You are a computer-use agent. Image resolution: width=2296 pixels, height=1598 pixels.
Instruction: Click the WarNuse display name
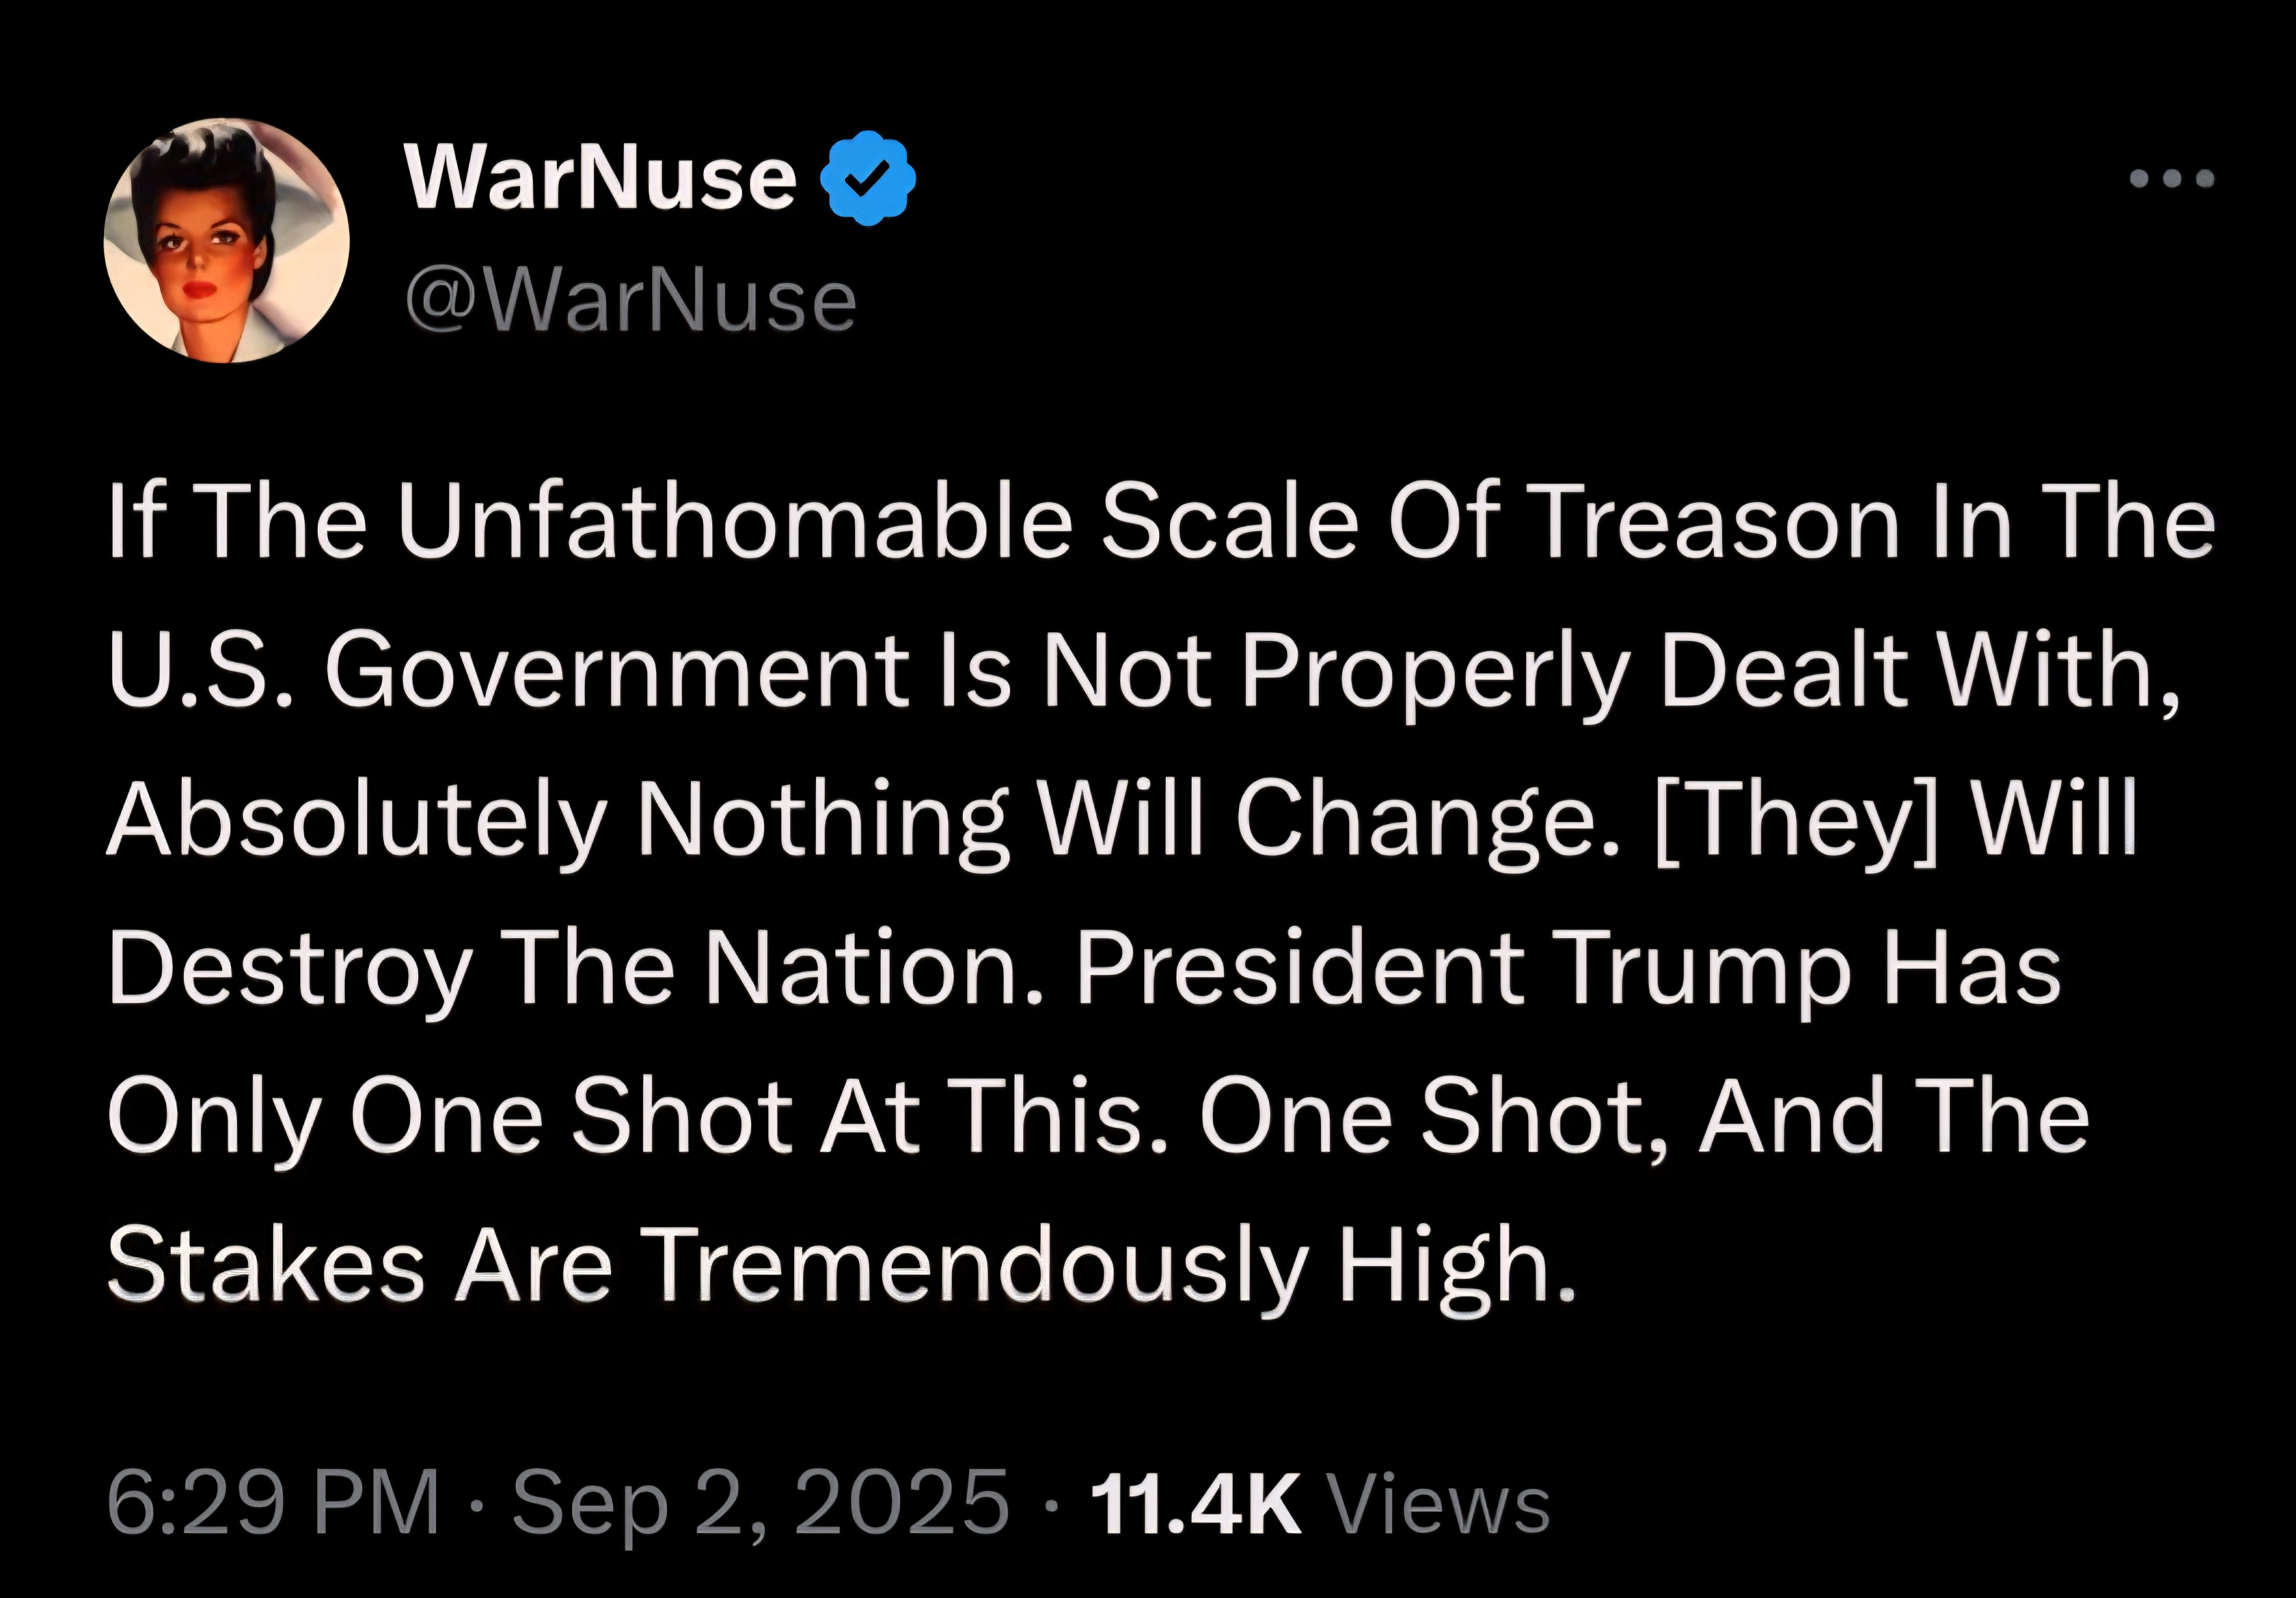tap(601, 178)
